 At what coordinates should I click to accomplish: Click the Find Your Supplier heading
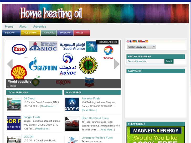pos(156,56)
